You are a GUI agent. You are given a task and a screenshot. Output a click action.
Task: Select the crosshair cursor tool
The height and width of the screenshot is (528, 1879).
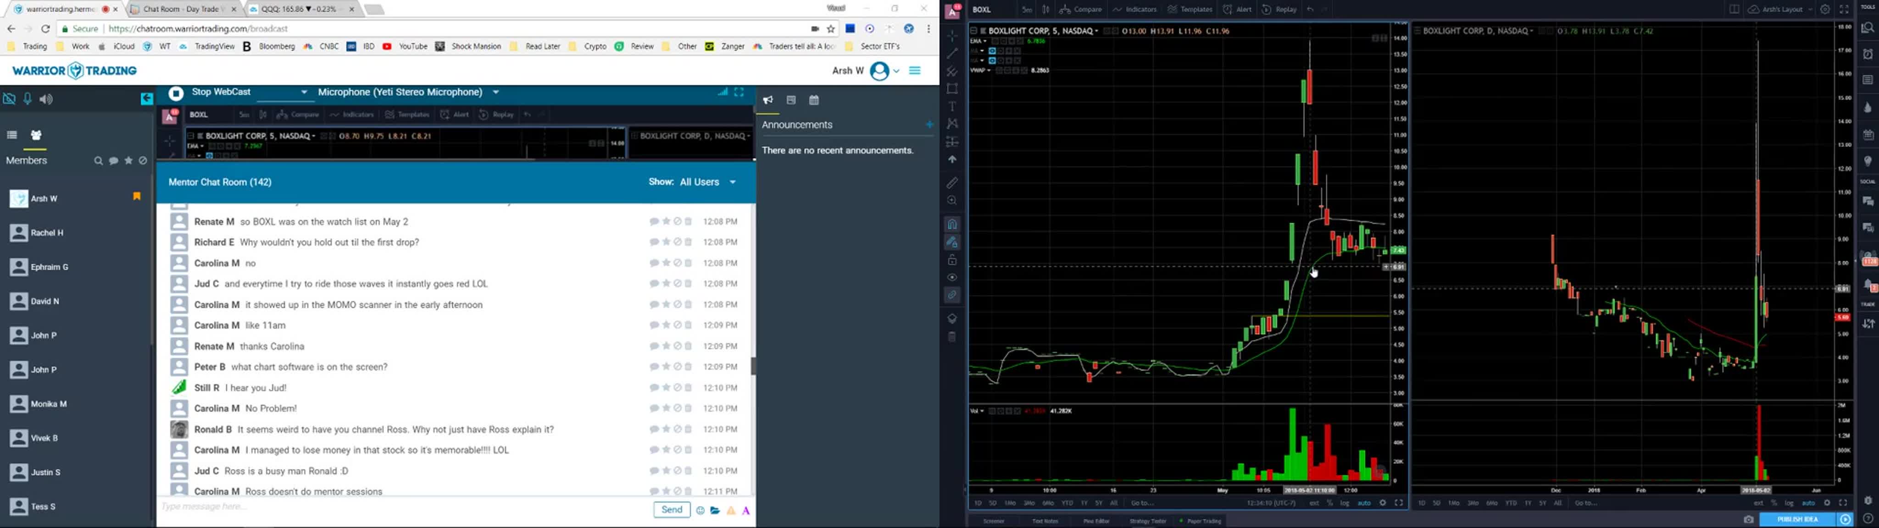click(x=953, y=36)
